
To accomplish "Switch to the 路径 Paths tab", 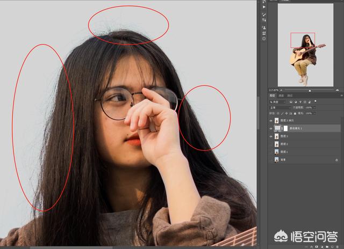I will coord(290,96).
